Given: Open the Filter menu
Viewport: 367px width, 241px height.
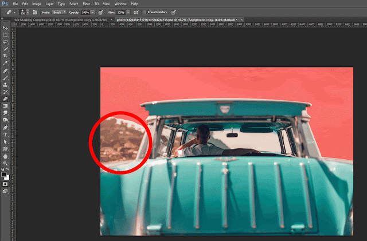Looking at the screenshot, I should pyautogui.click(x=86, y=4).
